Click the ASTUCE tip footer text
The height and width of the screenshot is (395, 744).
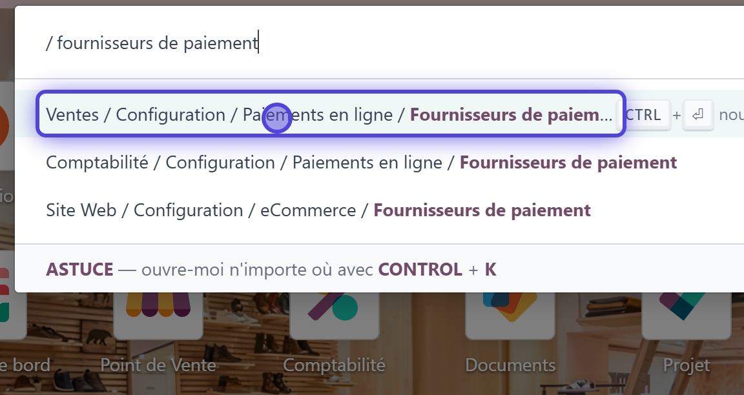79,269
